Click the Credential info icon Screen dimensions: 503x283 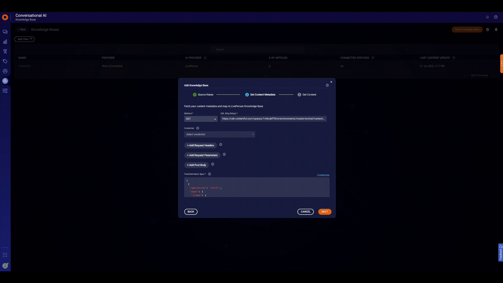(198, 128)
